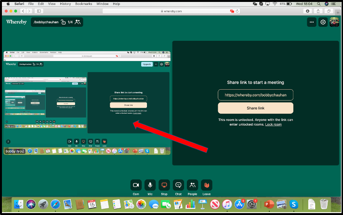Open the Chat panel
The height and width of the screenshot is (215, 343).
(178, 185)
